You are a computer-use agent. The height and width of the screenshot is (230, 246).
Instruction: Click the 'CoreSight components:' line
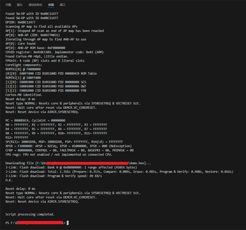pyautogui.click(x=24, y=65)
